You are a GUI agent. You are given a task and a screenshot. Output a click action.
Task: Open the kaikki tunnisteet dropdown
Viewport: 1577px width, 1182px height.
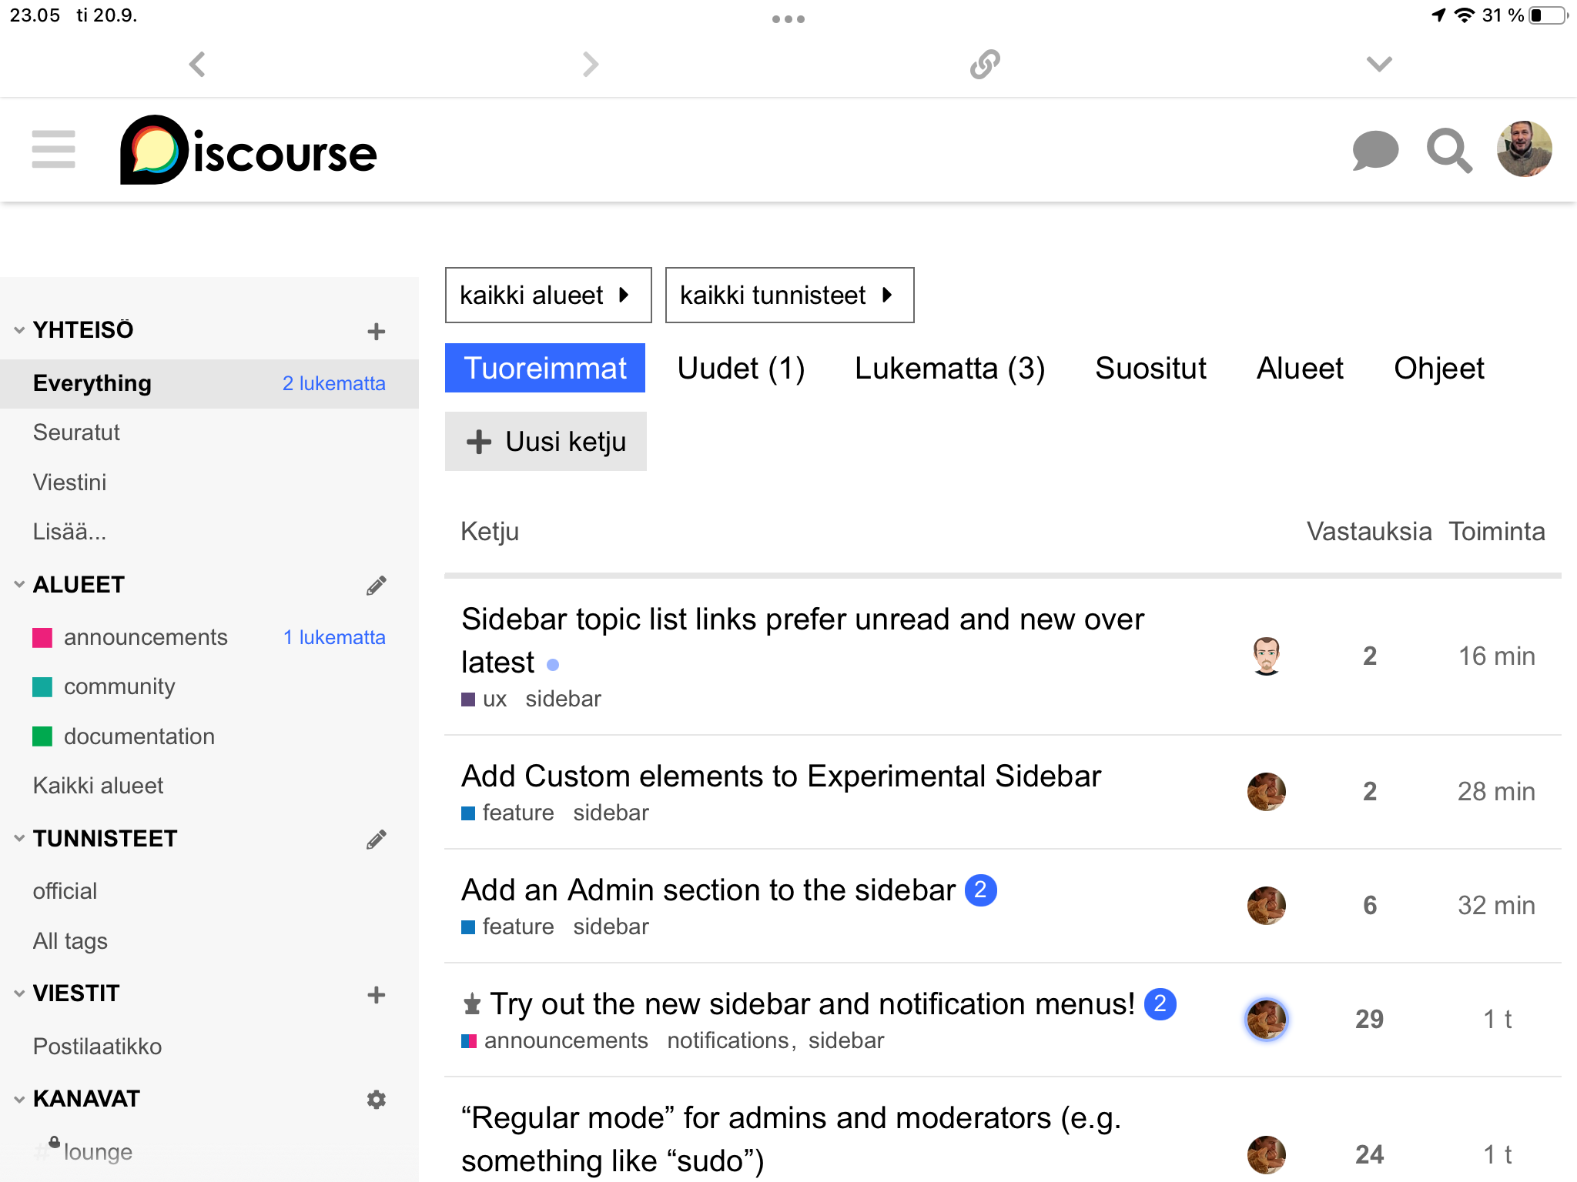click(x=788, y=295)
